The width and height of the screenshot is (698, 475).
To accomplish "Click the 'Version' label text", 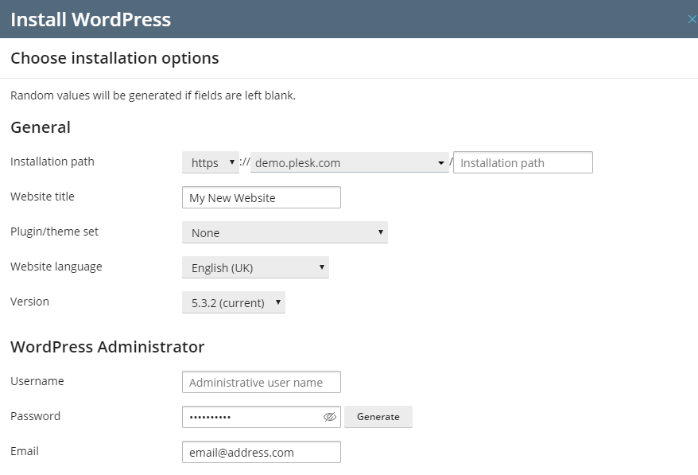I will coord(29,302).
